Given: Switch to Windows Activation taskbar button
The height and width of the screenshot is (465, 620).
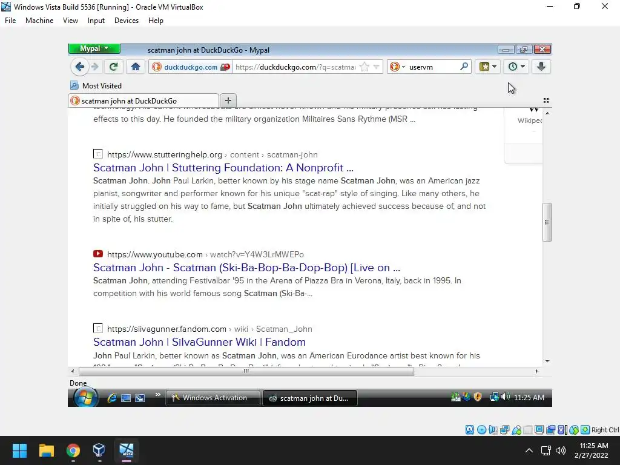Looking at the screenshot, I should click(x=213, y=398).
